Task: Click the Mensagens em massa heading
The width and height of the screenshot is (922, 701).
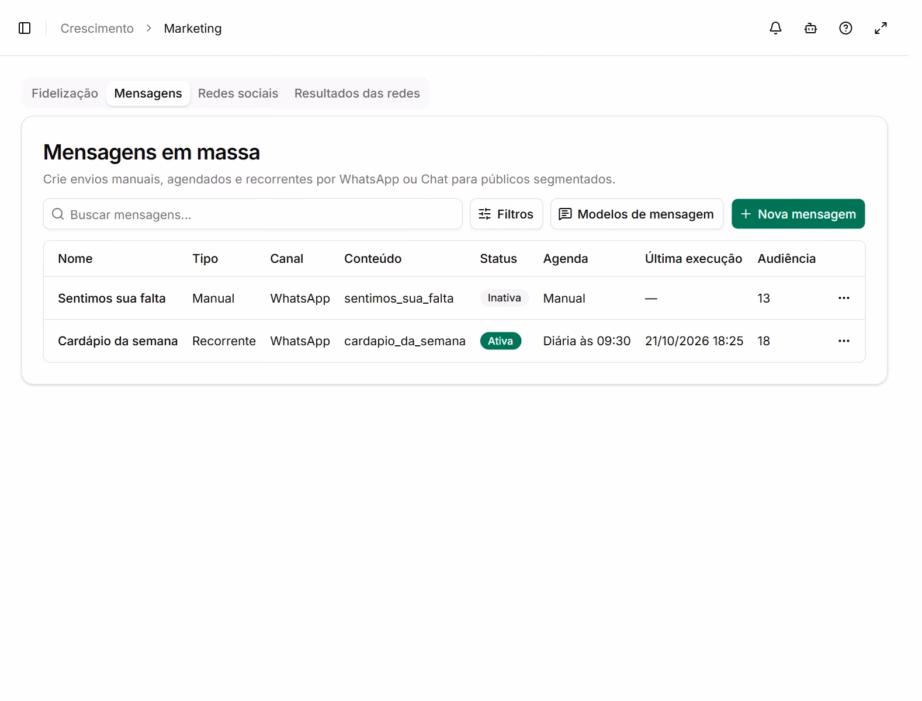Action: [x=151, y=152]
